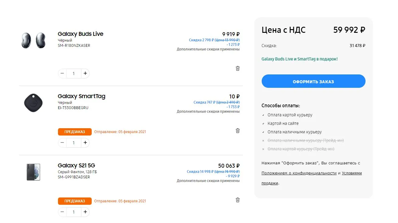The height and width of the screenshot is (223, 398).
Task: Increase Galaxy Buds Live quantity
Action: (85, 74)
